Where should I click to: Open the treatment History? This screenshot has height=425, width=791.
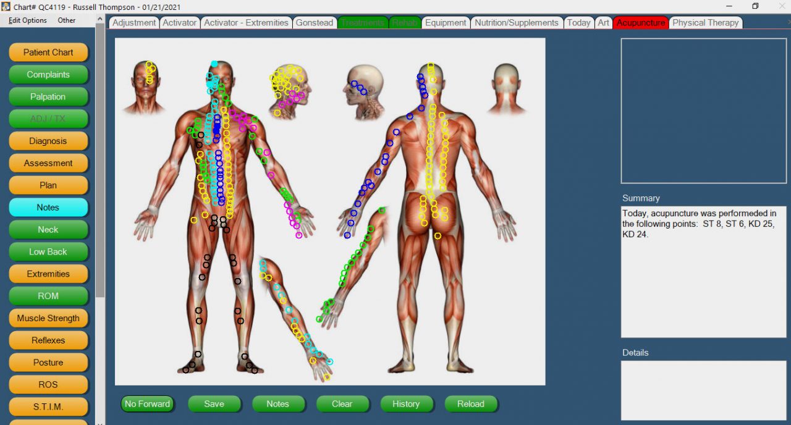pyautogui.click(x=407, y=403)
